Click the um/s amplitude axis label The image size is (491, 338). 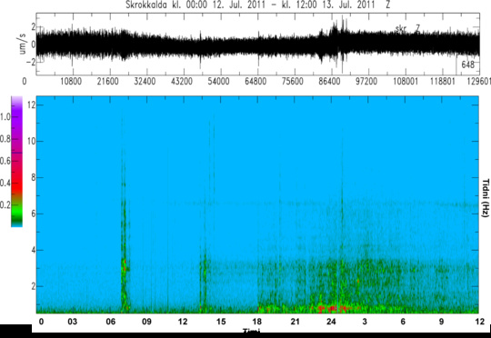(x=23, y=45)
